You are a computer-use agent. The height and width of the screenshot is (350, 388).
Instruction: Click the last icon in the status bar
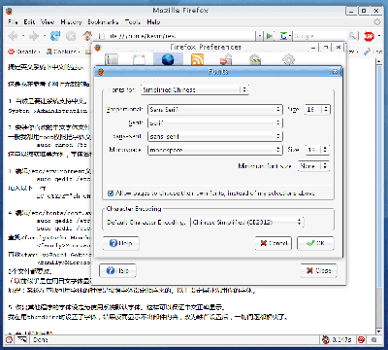[373, 339]
